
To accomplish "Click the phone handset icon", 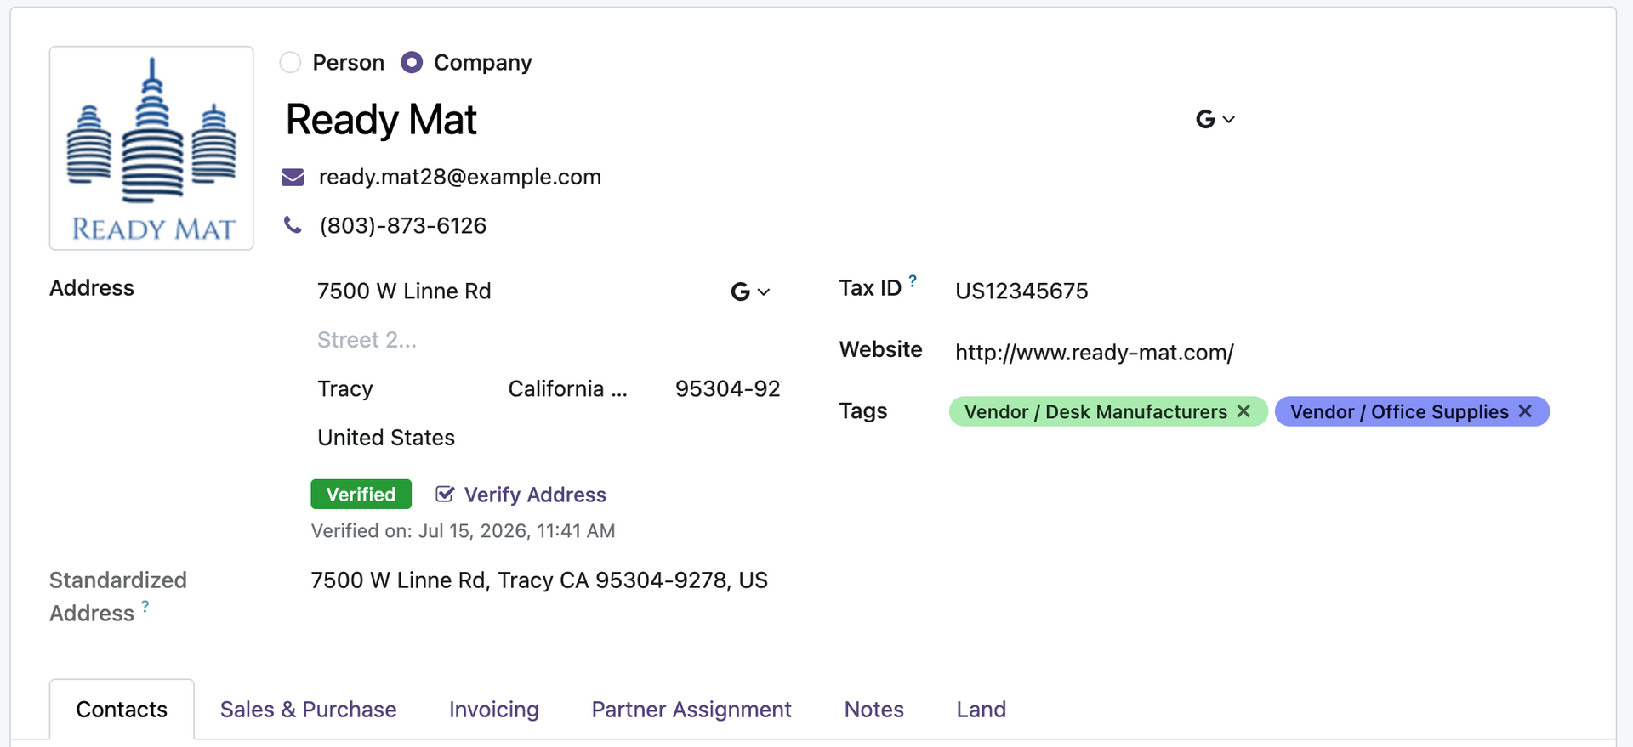I will click(x=293, y=225).
